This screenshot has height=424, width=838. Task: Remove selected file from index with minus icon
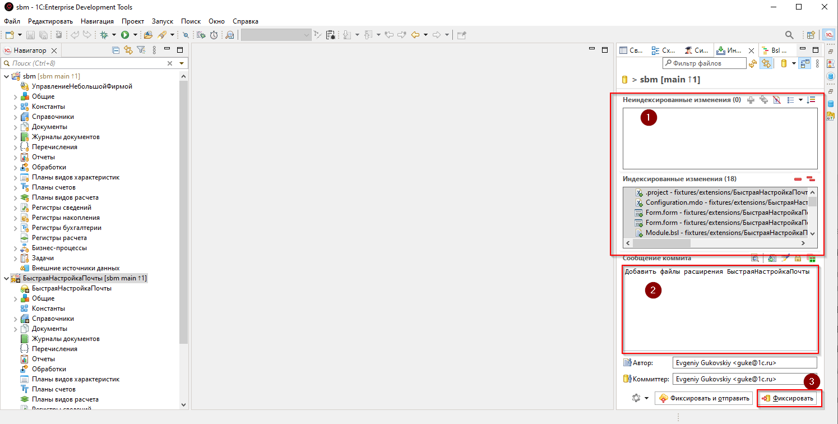[x=798, y=179]
